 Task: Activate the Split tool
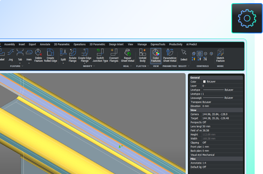tap(63, 55)
